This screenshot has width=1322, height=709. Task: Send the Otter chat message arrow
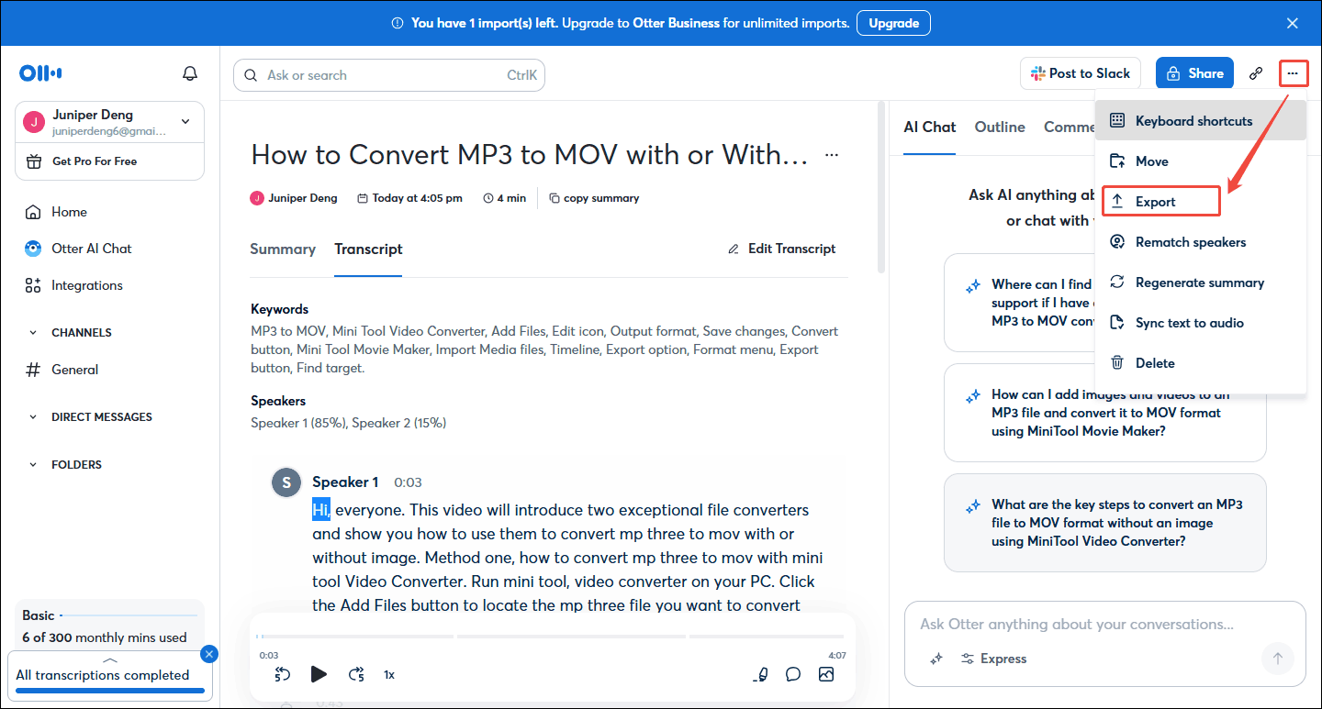pos(1277,658)
